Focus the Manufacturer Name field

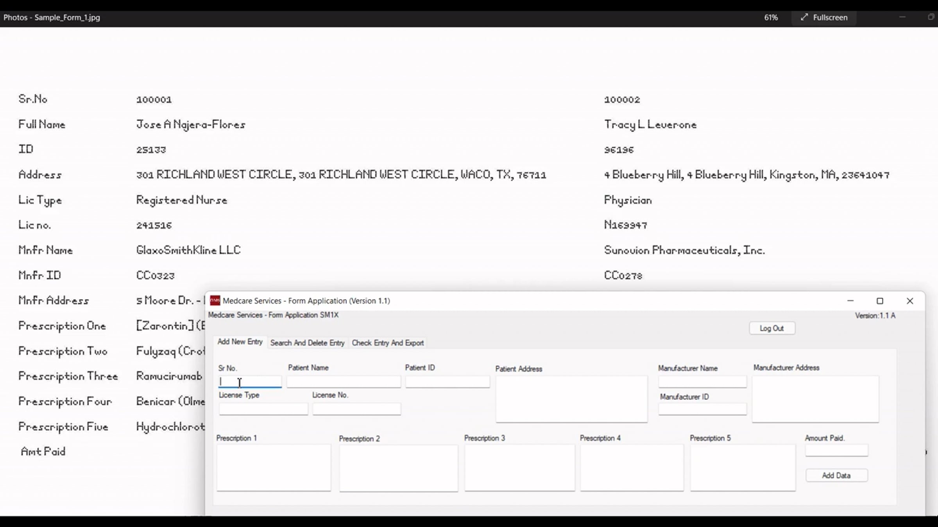pos(702,381)
